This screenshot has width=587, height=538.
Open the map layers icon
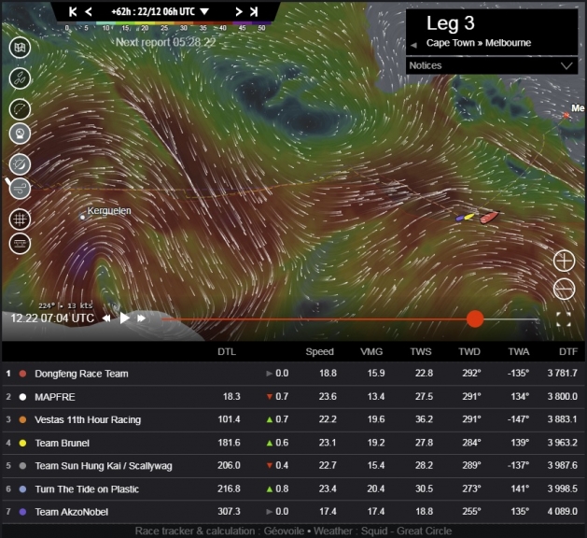(x=20, y=48)
